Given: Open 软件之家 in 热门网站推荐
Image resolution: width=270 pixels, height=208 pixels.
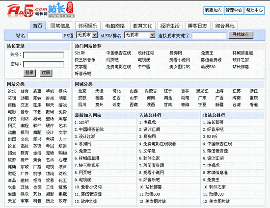Looking at the screenshot, I should coord(241,60).
